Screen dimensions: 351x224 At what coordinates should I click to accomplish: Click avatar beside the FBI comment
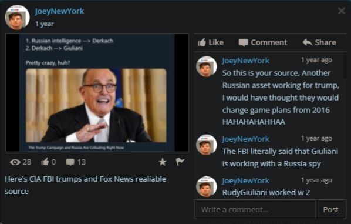pos(207,145)
